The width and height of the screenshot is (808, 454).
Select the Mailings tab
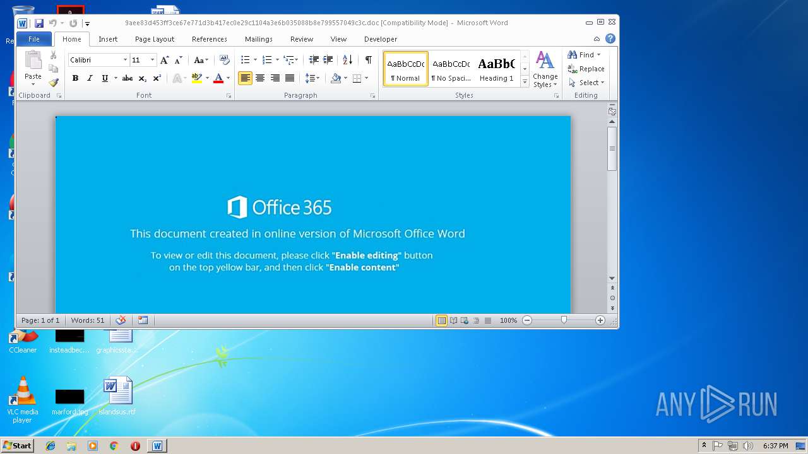[x=259, y=39]
